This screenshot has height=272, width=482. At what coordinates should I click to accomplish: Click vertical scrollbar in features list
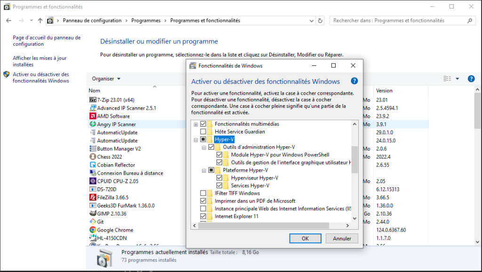pos(354,160)
